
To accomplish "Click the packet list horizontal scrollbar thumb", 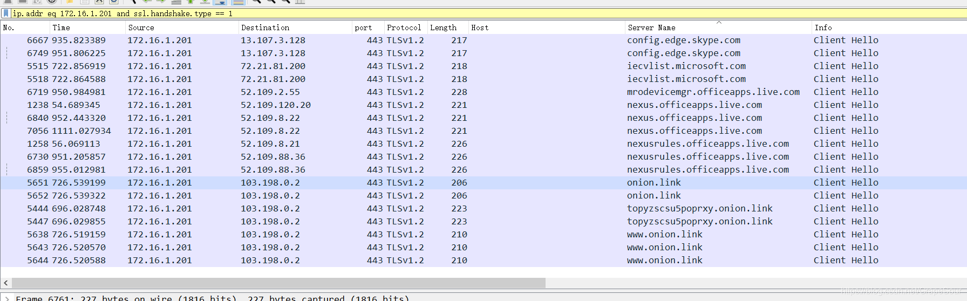I will click(x=278, y=283).
